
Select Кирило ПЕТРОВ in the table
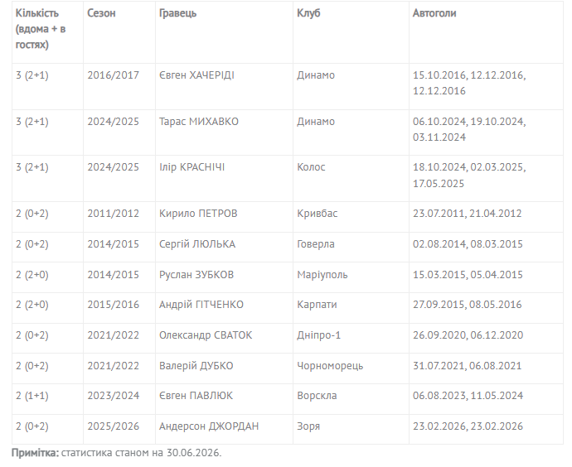[x=198, y=214]
